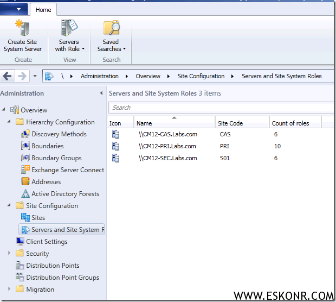Click the Client Settings monitor icon
The height and width of the screenshot is (302, 336).
point(20,241)
